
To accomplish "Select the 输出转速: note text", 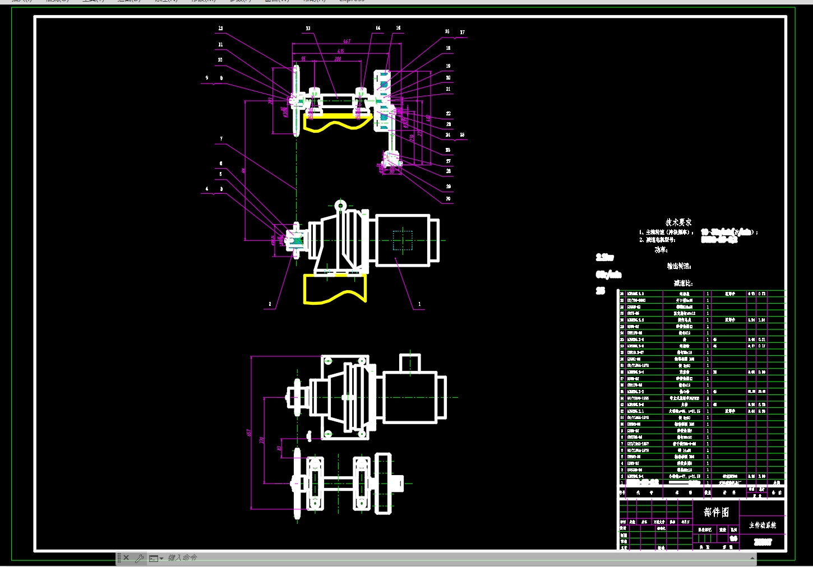I will [x=679, y=266].
